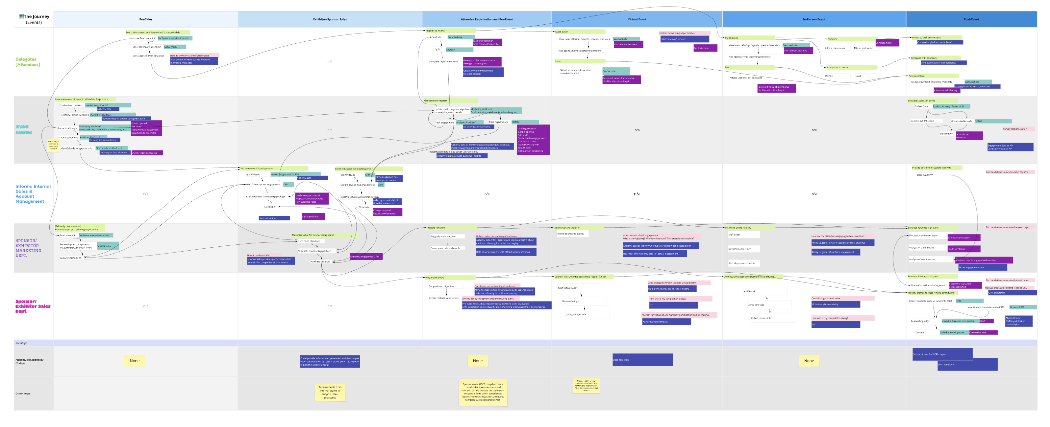Select the 'Passport' teal card
The width and height of the screenshot is (1050, 427).
tap(459, 50)
